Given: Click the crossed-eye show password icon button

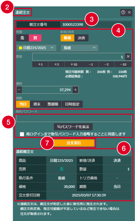Looking at the screenshot, I should click(73, 127).
